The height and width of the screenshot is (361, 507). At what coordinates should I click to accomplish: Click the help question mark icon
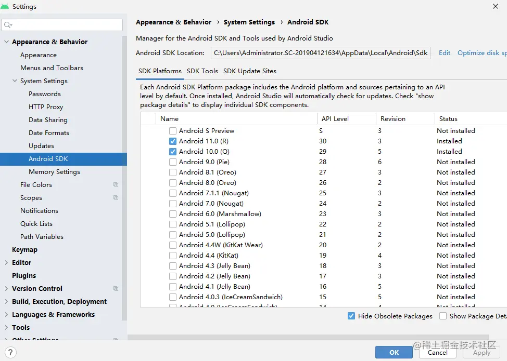[10, 352]
